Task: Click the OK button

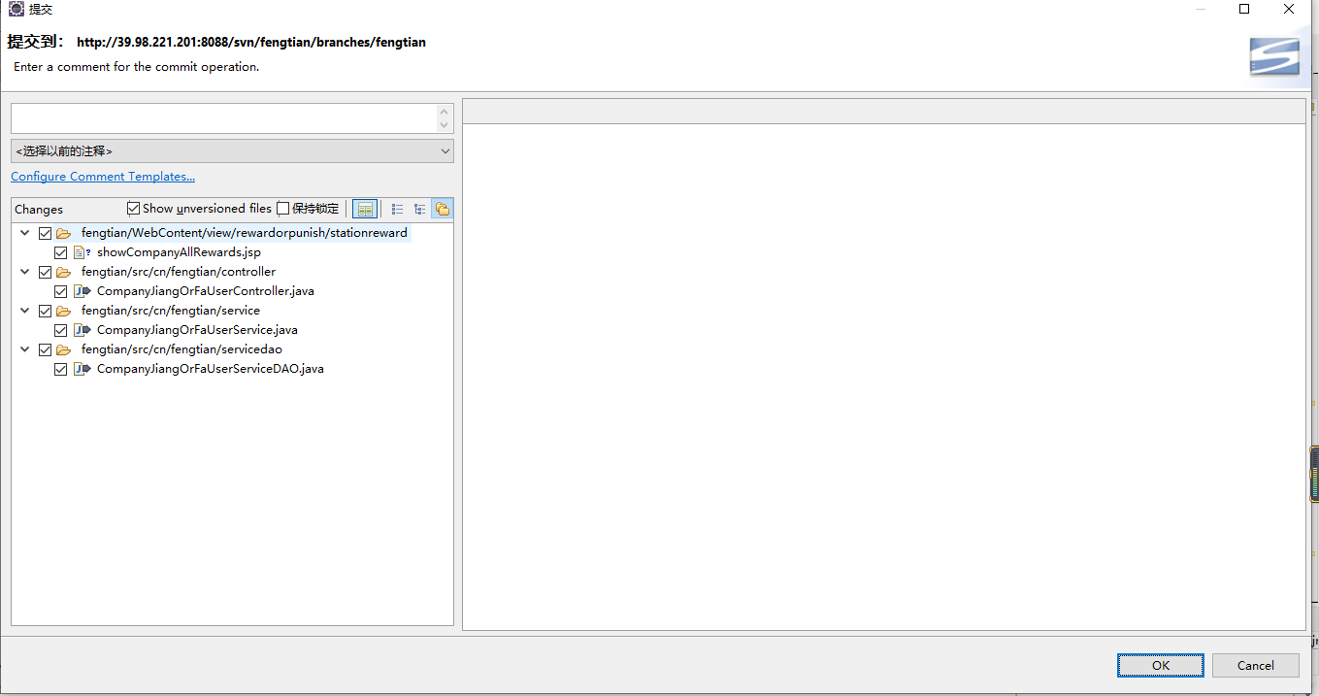Action: (1160, 665)
